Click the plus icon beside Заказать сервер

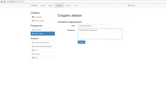[x=33, y=21]
